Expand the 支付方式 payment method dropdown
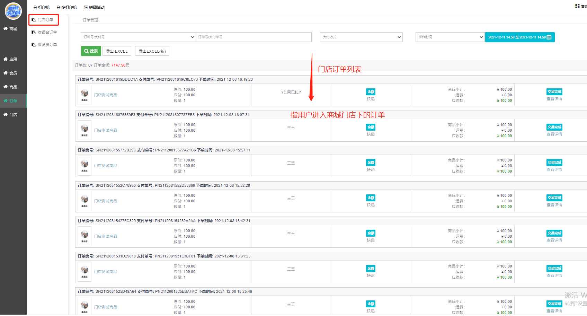 (361, 37)
